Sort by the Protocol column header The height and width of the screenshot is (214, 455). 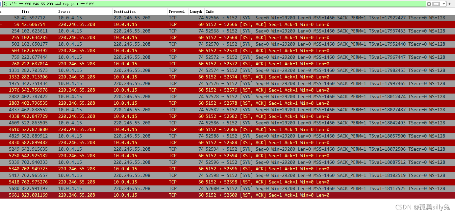coord(178,11)
